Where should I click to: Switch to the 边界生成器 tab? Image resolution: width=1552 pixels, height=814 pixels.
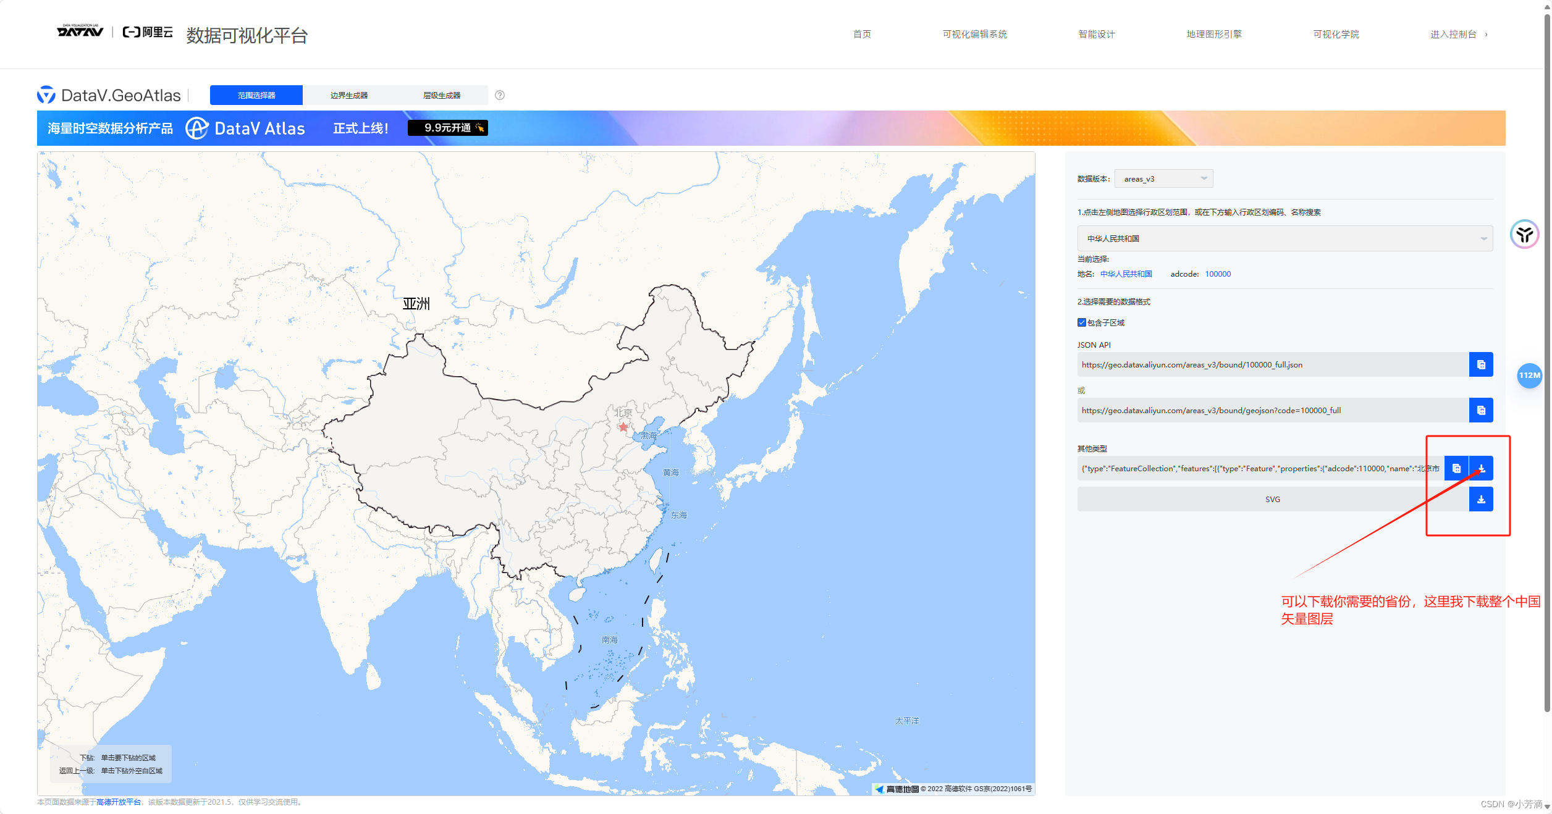coord(349,95)
